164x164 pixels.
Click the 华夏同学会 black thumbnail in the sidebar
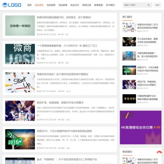[x=129, y=99]
